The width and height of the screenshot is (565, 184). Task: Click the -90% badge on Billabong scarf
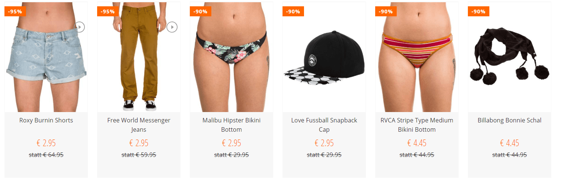click(x=479, y=11)
